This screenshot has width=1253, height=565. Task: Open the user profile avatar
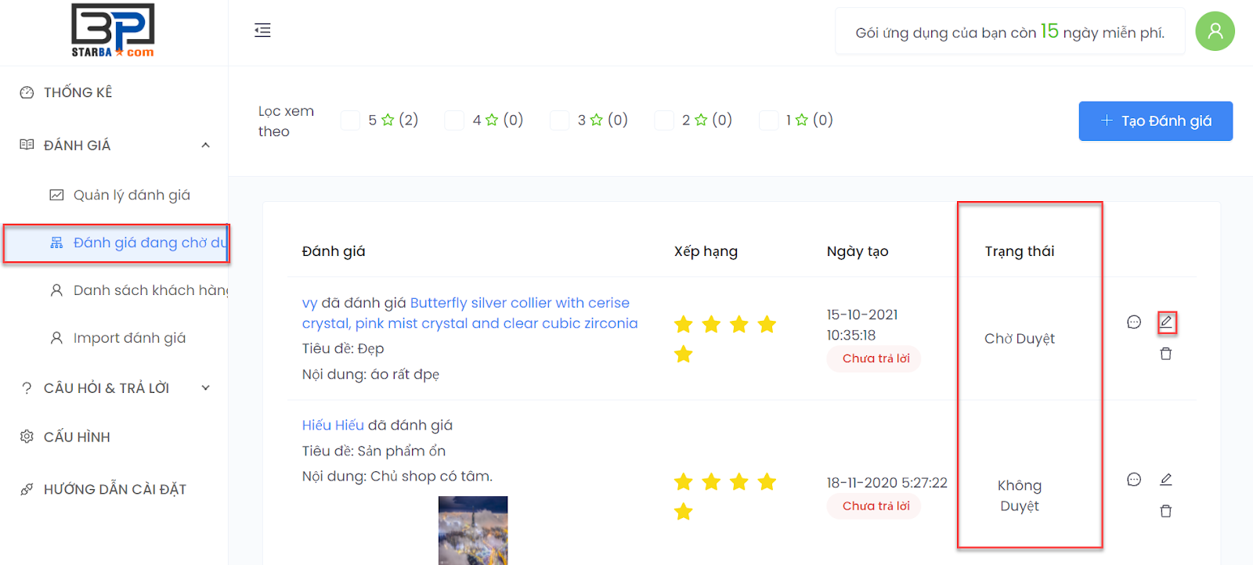click(1215, 31)
